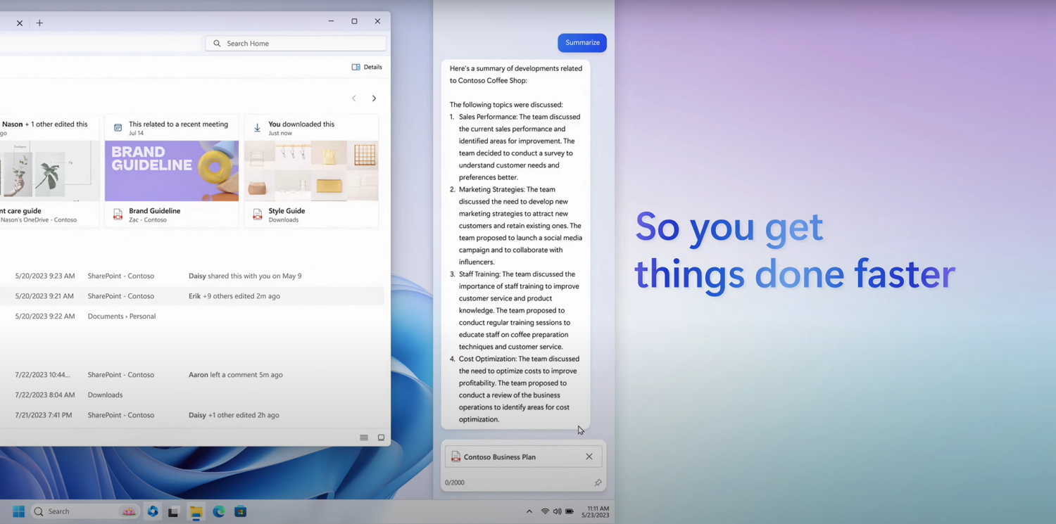Click the Wi-Fi network tray icon
The height and width of the screenshot is (524, 1056).
coord(545,511)
